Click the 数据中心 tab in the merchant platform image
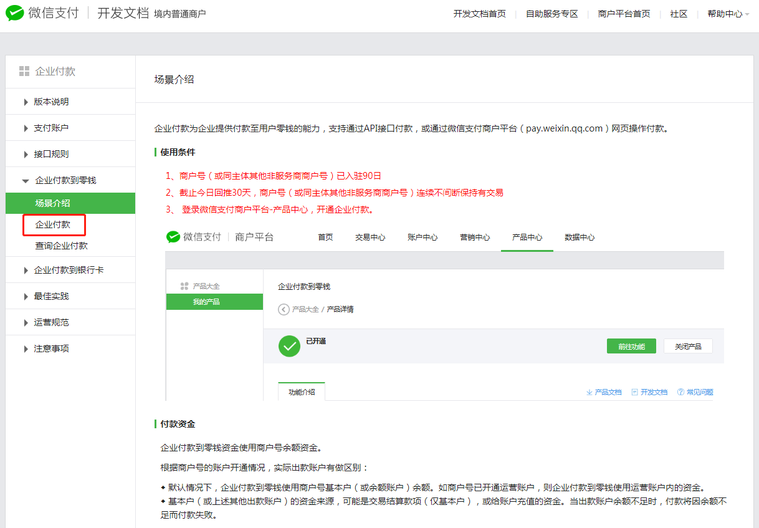 click(580, 237)
